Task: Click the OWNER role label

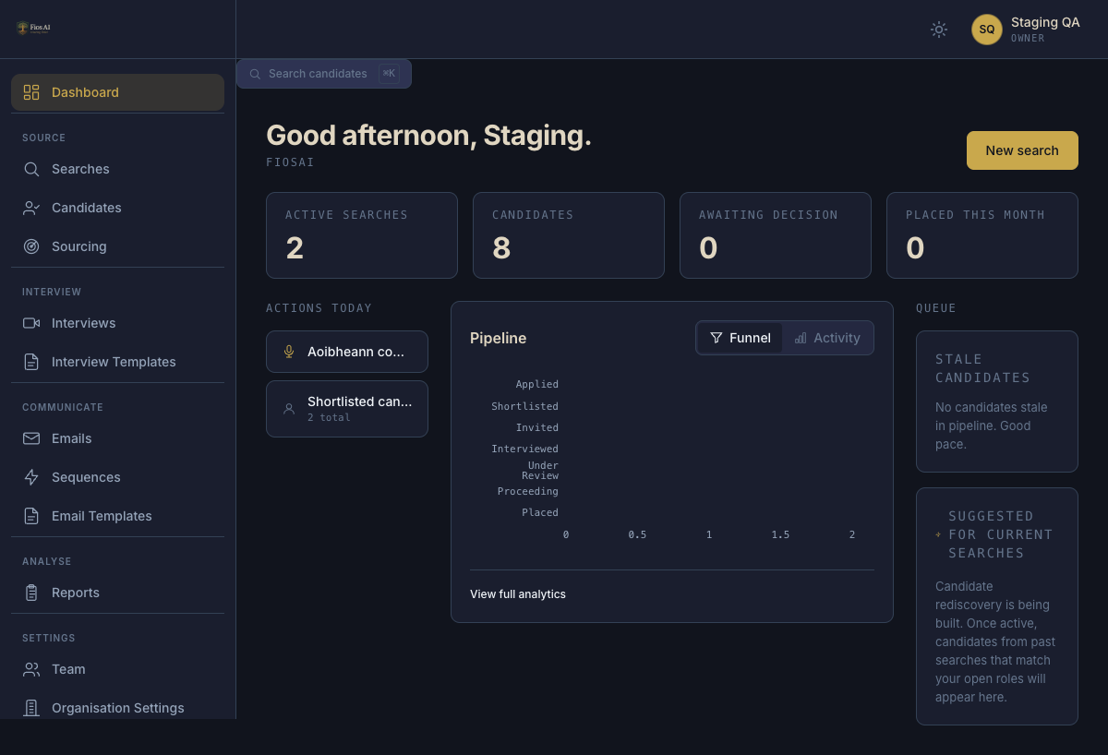Action: tap(1028, 39)
